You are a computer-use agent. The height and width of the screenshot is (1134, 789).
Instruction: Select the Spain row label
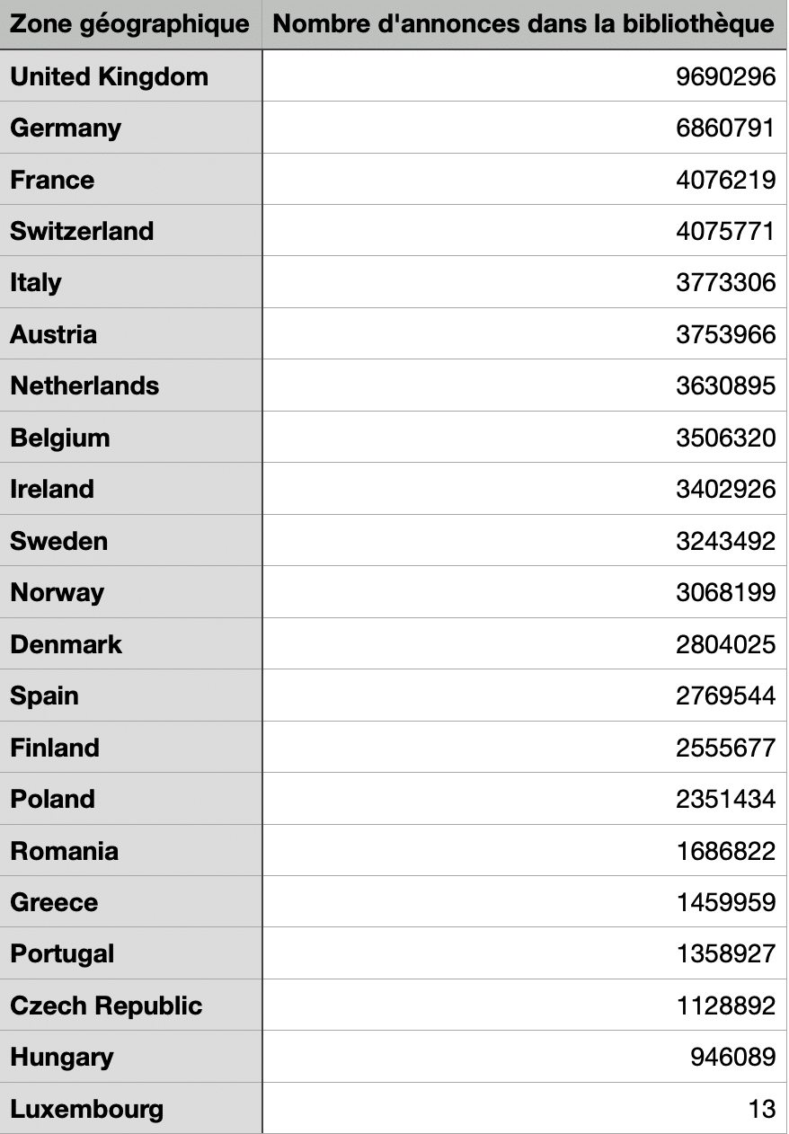click(x=44, y=695)
